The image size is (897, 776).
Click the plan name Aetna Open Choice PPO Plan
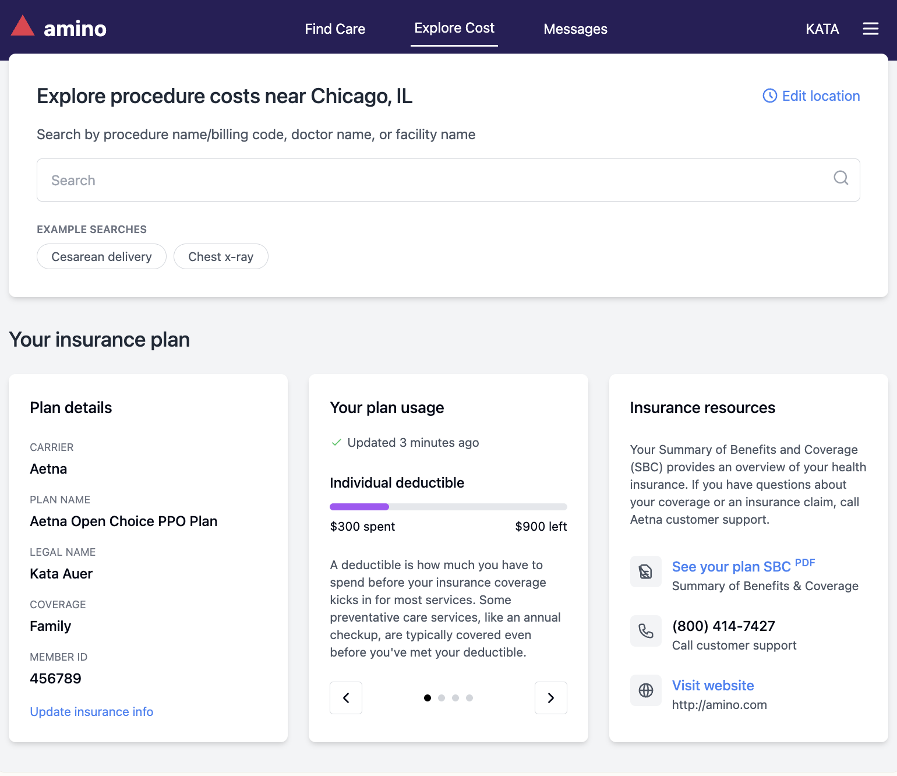(x=123, y=521)
